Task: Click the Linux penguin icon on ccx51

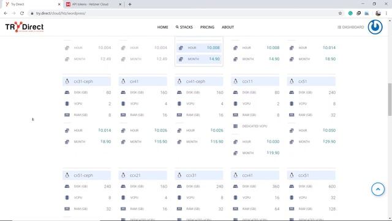Action: 292,175
